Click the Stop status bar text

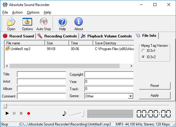point(5,124)
